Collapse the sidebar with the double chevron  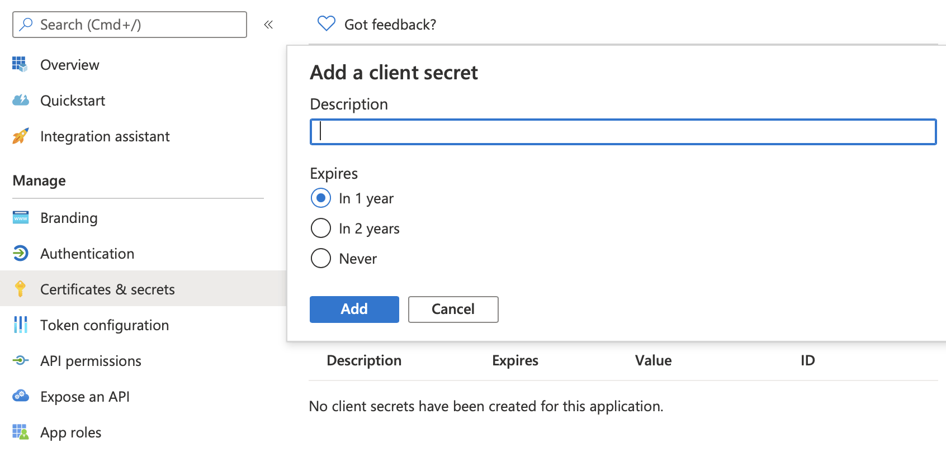(268, 25)
